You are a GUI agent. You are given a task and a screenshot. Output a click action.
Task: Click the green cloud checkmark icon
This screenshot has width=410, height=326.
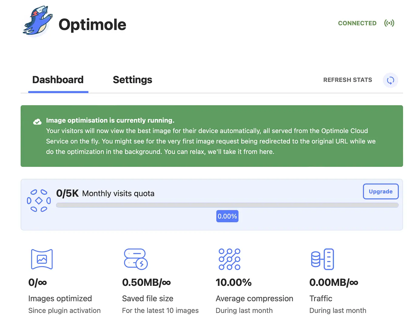pyautogui.click(x=37, y=121)
